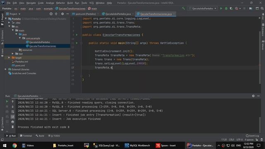Collapse the Pentaho root node

[6, 19]
